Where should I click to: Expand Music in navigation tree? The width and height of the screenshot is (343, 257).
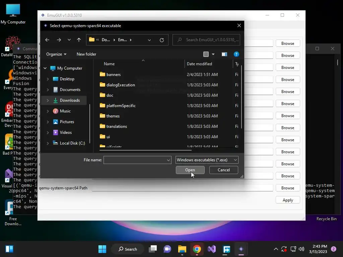[x=48, y=111]
